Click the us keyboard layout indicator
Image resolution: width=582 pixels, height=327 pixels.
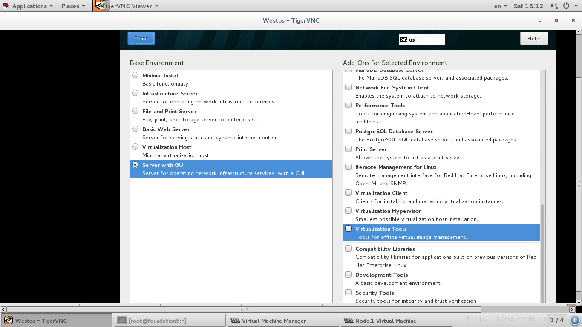421,40
